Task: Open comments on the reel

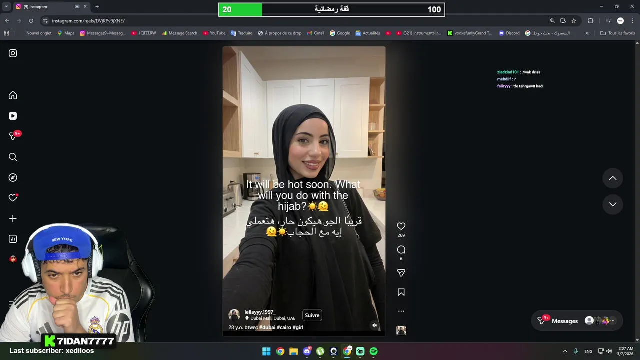Action: click(x=401, y=249)
